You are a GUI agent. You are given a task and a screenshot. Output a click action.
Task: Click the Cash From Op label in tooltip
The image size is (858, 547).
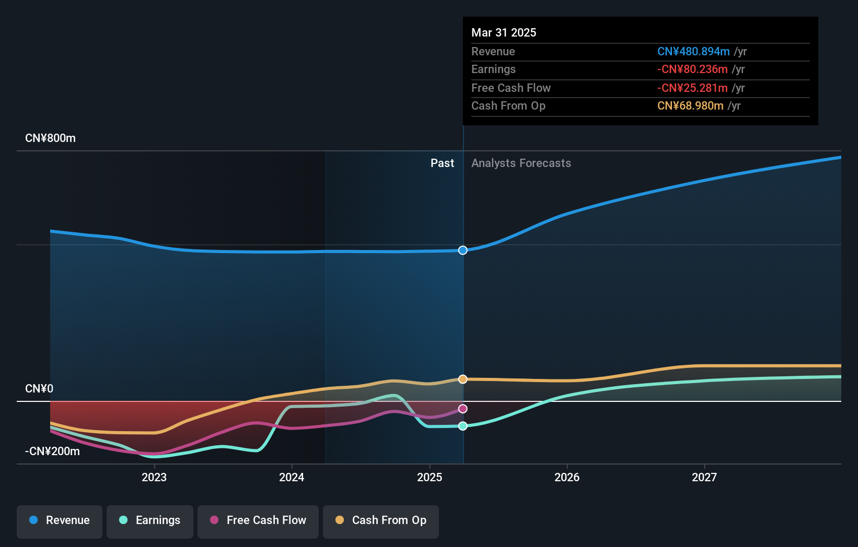point(508,105)
